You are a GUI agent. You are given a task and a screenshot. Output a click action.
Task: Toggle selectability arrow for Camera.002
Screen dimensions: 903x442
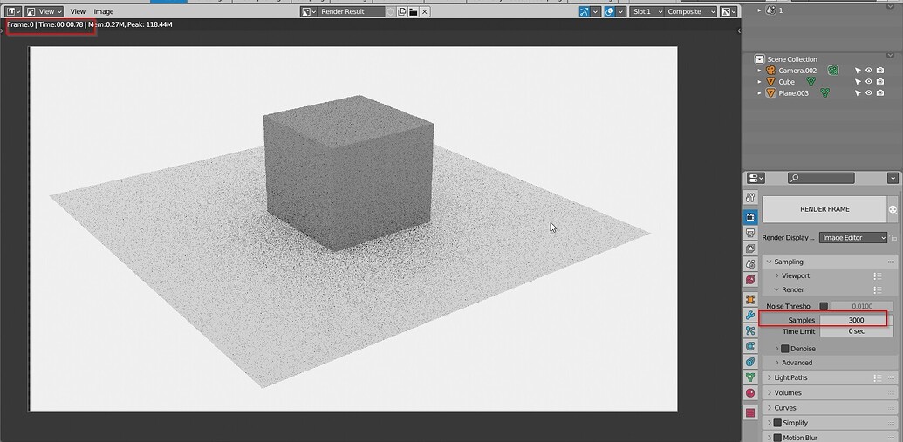click(858, 71)
